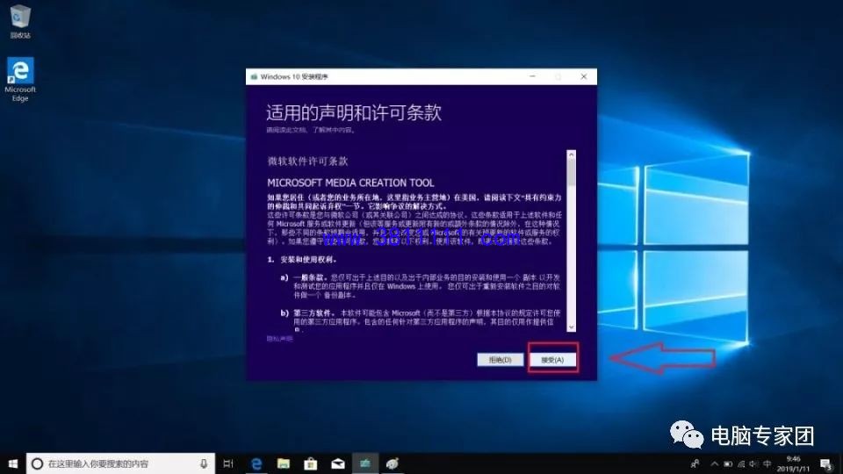Click the taskbar search input box
843x474 pixels.
click(120, 463)
